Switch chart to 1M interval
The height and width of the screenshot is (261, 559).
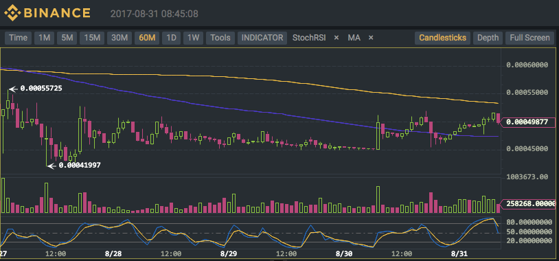coord(44,38)
